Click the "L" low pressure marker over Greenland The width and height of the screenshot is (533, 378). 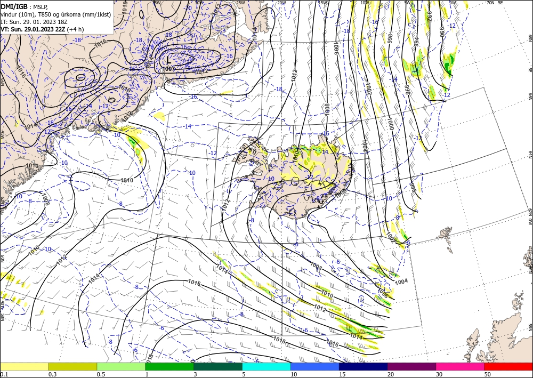(x=168, y=60)
